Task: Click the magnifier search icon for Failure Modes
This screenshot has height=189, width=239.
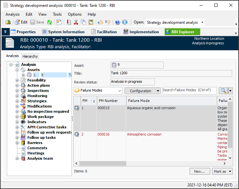Action: click(x=223, y=91)
